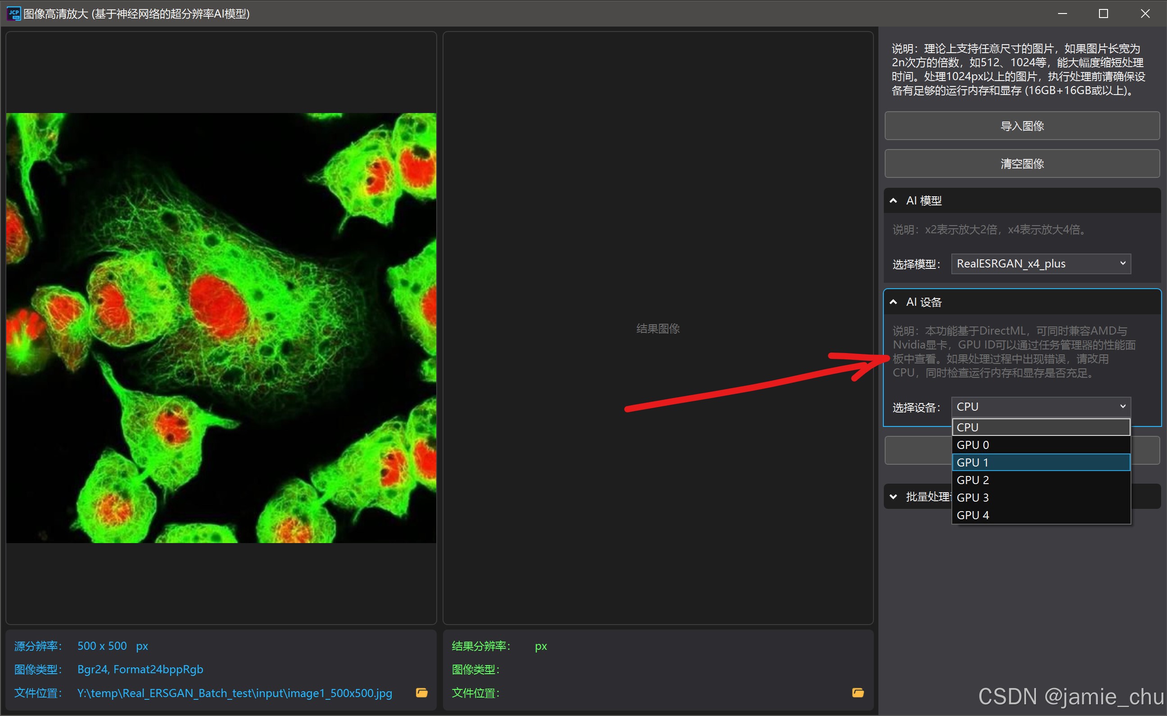Maximize the application window
The width and height of the screenshot is (1167, 716).
(x=1103, y=13)
